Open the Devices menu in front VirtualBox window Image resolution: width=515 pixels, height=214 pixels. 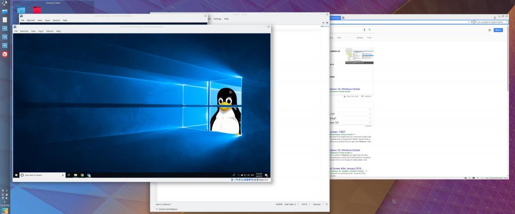tap(50, 31)
